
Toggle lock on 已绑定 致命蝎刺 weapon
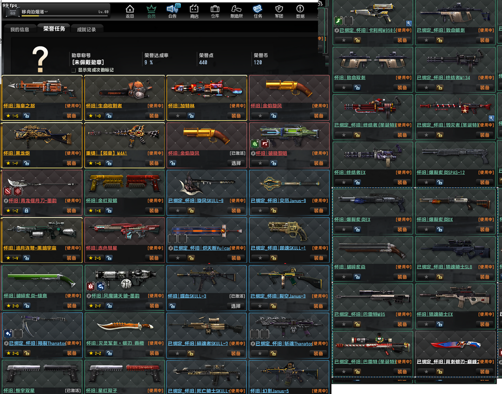pyautogui.click(x=439, y=40)
